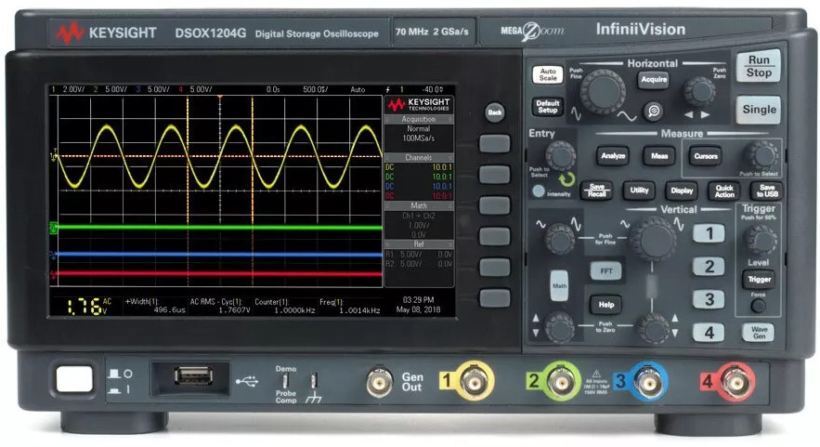Click the large Horizontal scale knob
The image size is (820, 447).
(x=603, y=93)
